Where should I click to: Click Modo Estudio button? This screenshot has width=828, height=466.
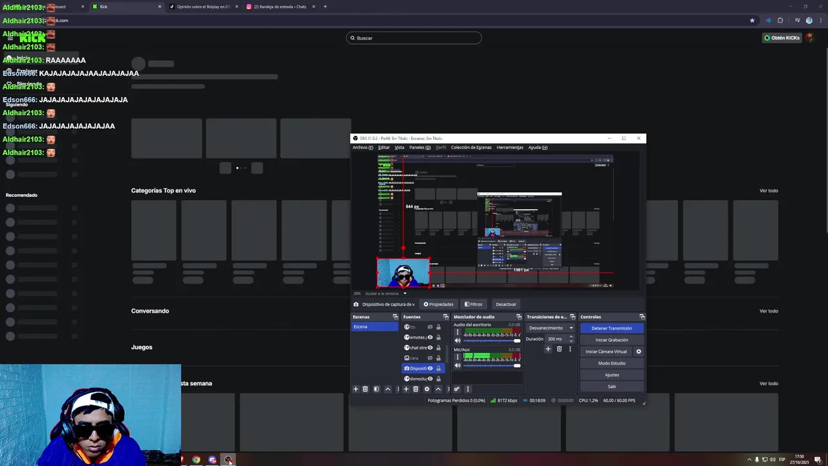612,363
